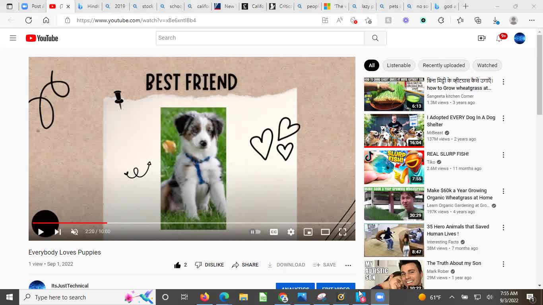This screenshot has width=543, height=305.
Task: Click the SHARE button
Action: 245,265
